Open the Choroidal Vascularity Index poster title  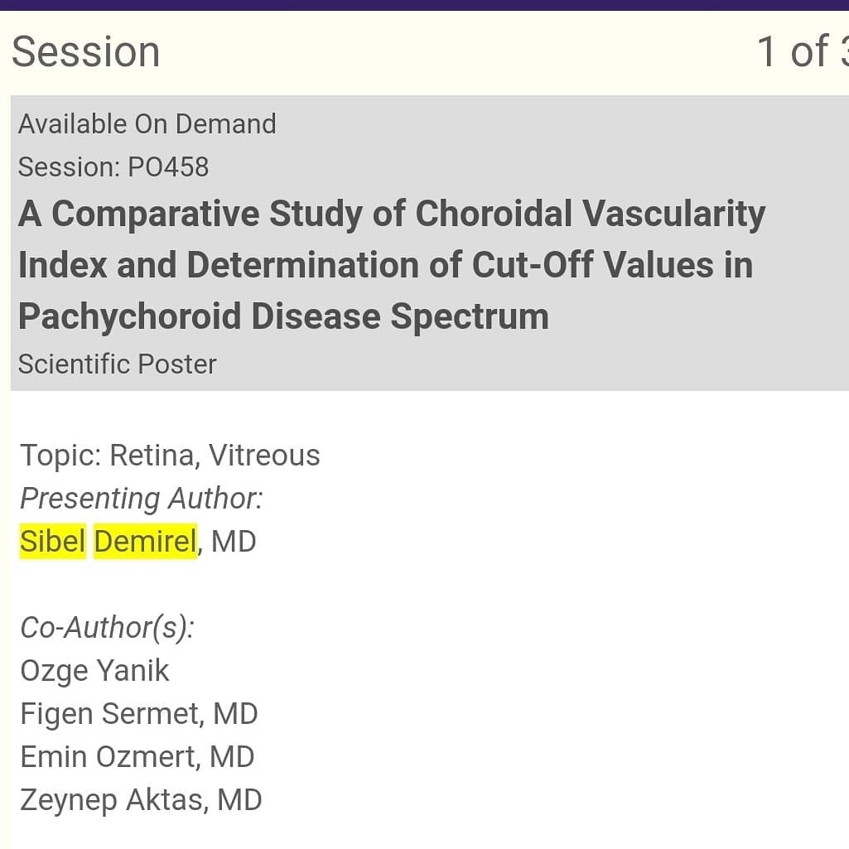coord(392,265)
